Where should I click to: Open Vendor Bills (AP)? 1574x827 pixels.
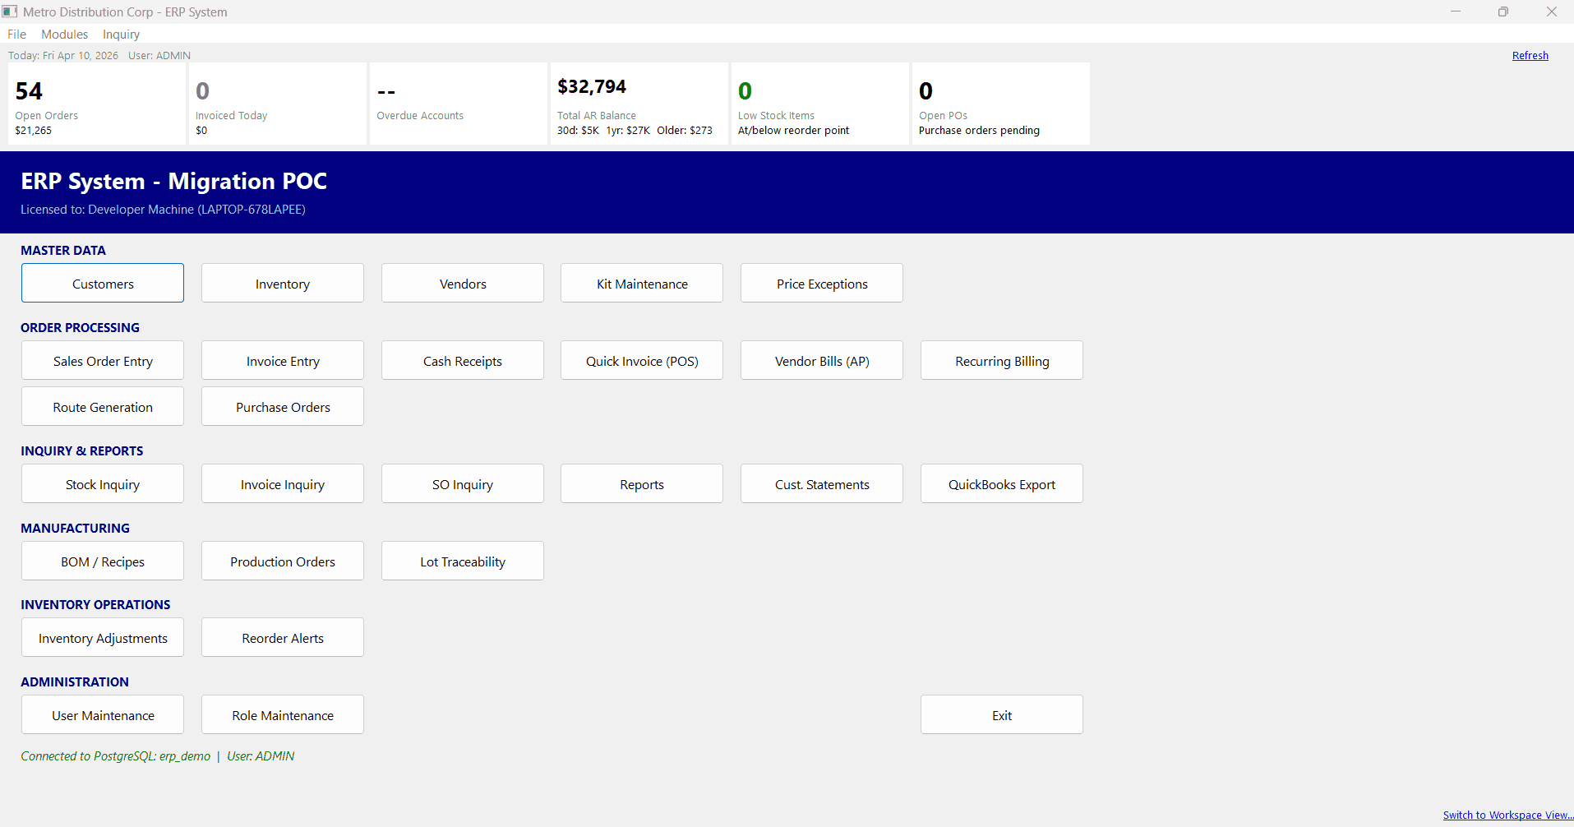822,360
